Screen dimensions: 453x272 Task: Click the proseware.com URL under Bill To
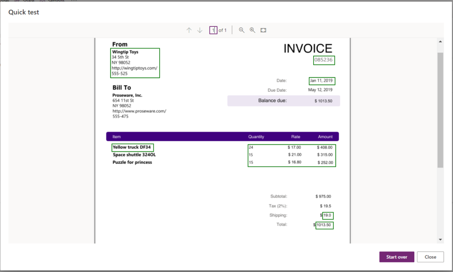coord(139,111)
